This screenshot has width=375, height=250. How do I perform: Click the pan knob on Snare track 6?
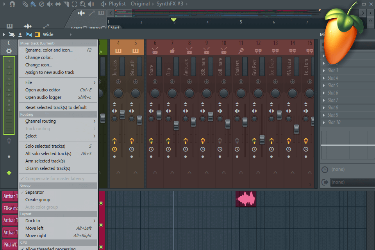[x=155, y=93]
